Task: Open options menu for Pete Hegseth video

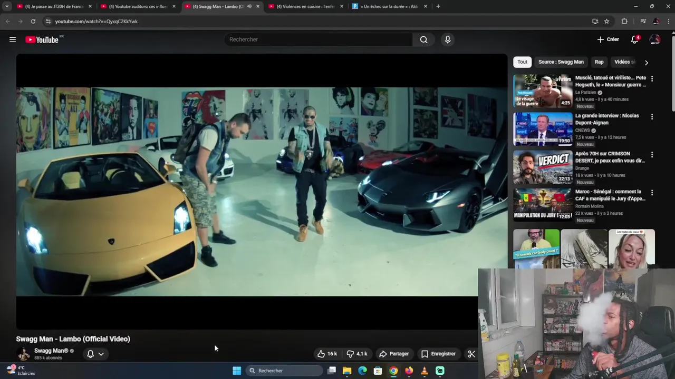Action: coord(652,78)
